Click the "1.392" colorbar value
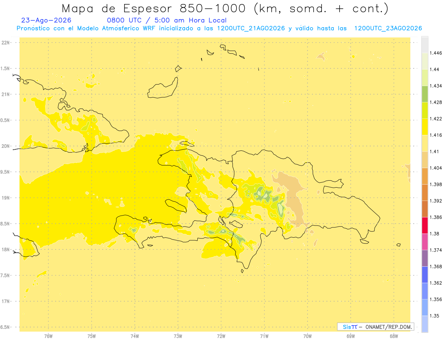 (436, 201)
